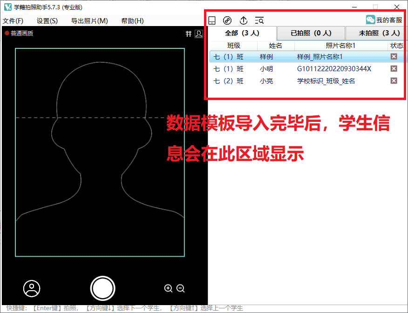408x313 pixels.
Task: Click the upload photos icon
Action: click(243, 20)
